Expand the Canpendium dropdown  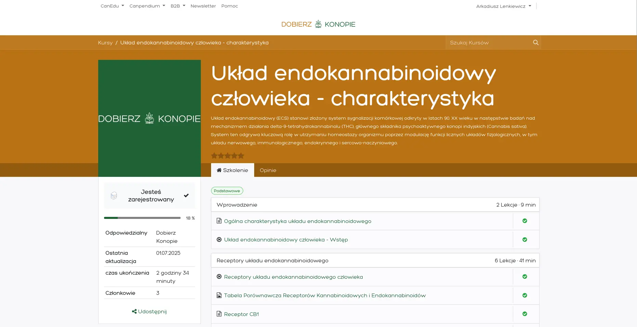coord(147,6)
